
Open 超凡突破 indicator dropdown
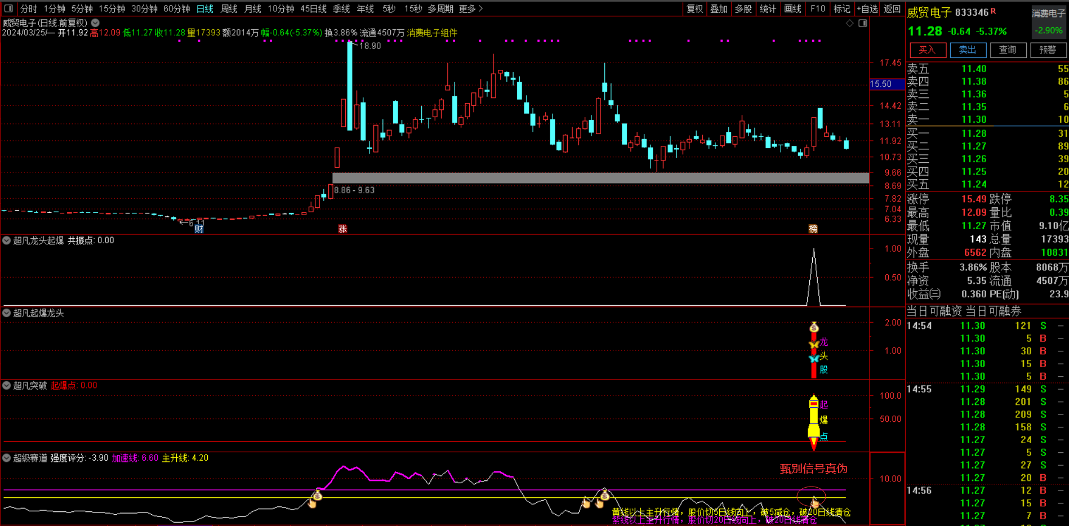7,386
